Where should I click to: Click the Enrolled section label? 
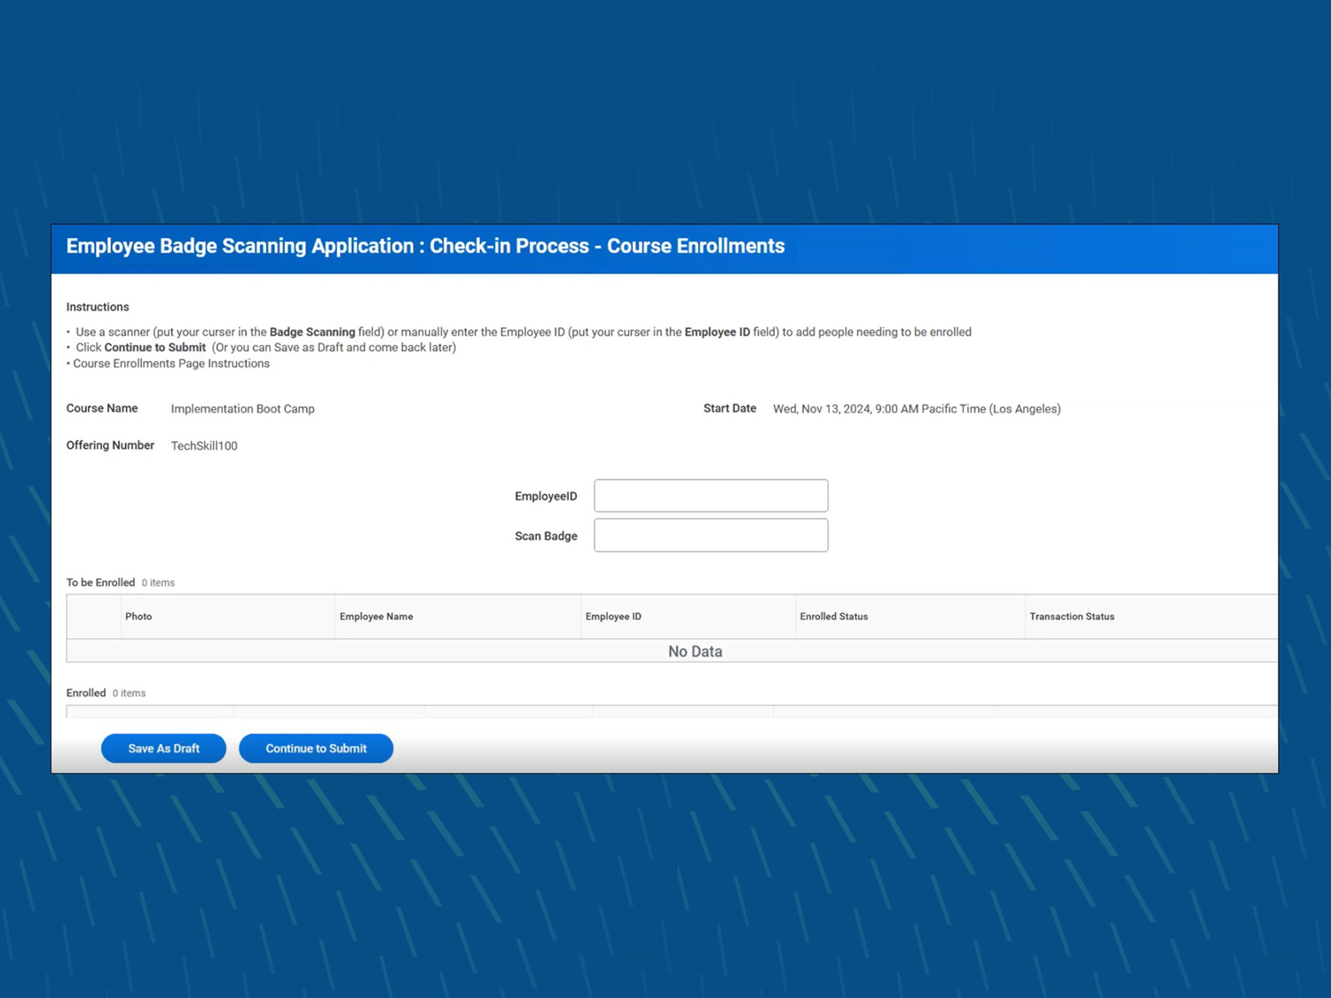[x=86, y=693]
